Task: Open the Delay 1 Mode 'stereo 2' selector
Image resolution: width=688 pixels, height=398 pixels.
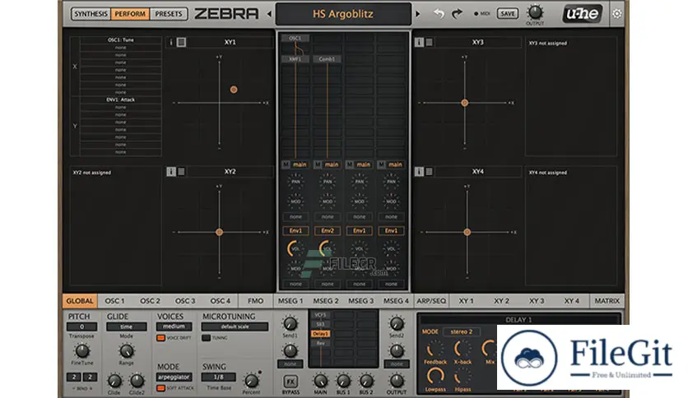Action: [462, 332]
